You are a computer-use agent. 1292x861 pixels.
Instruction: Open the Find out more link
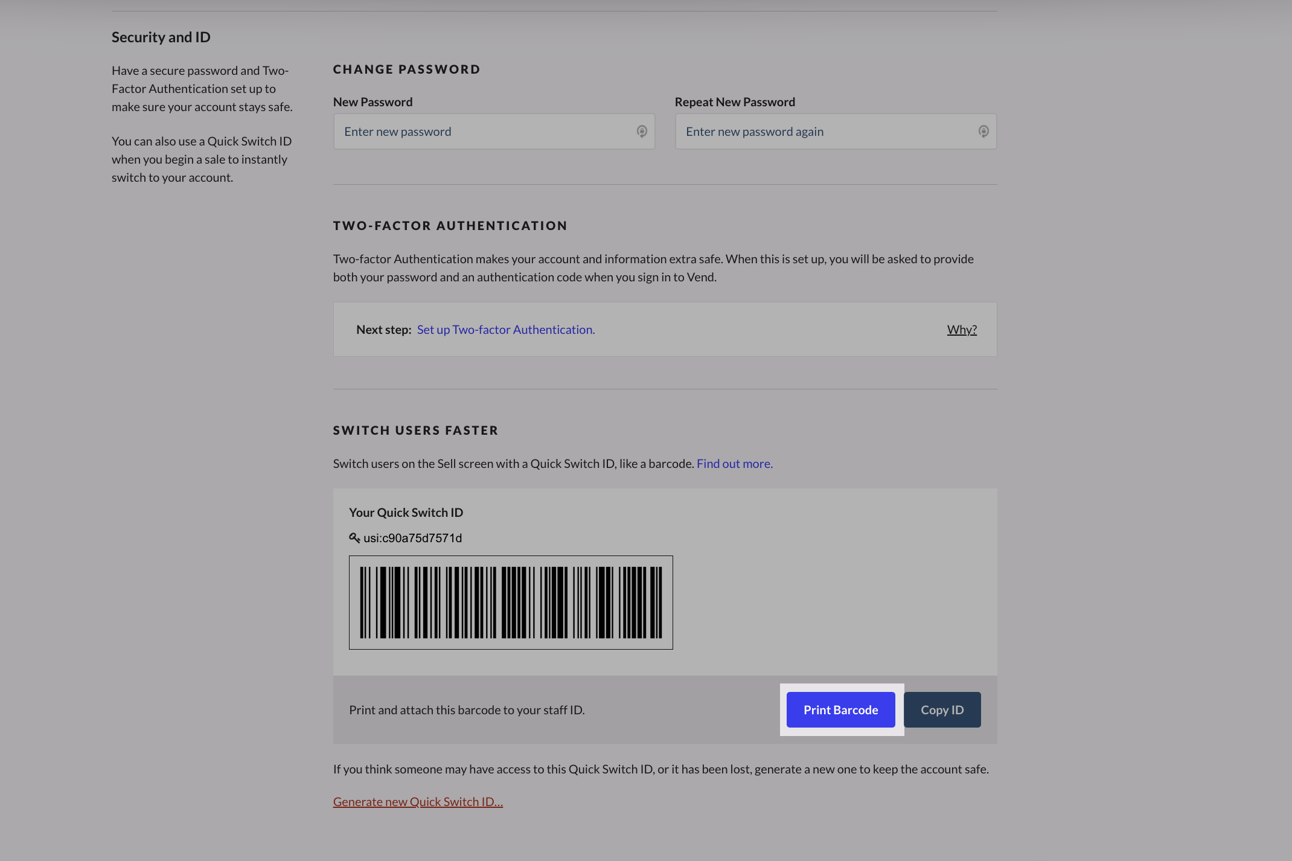point(734,464)
